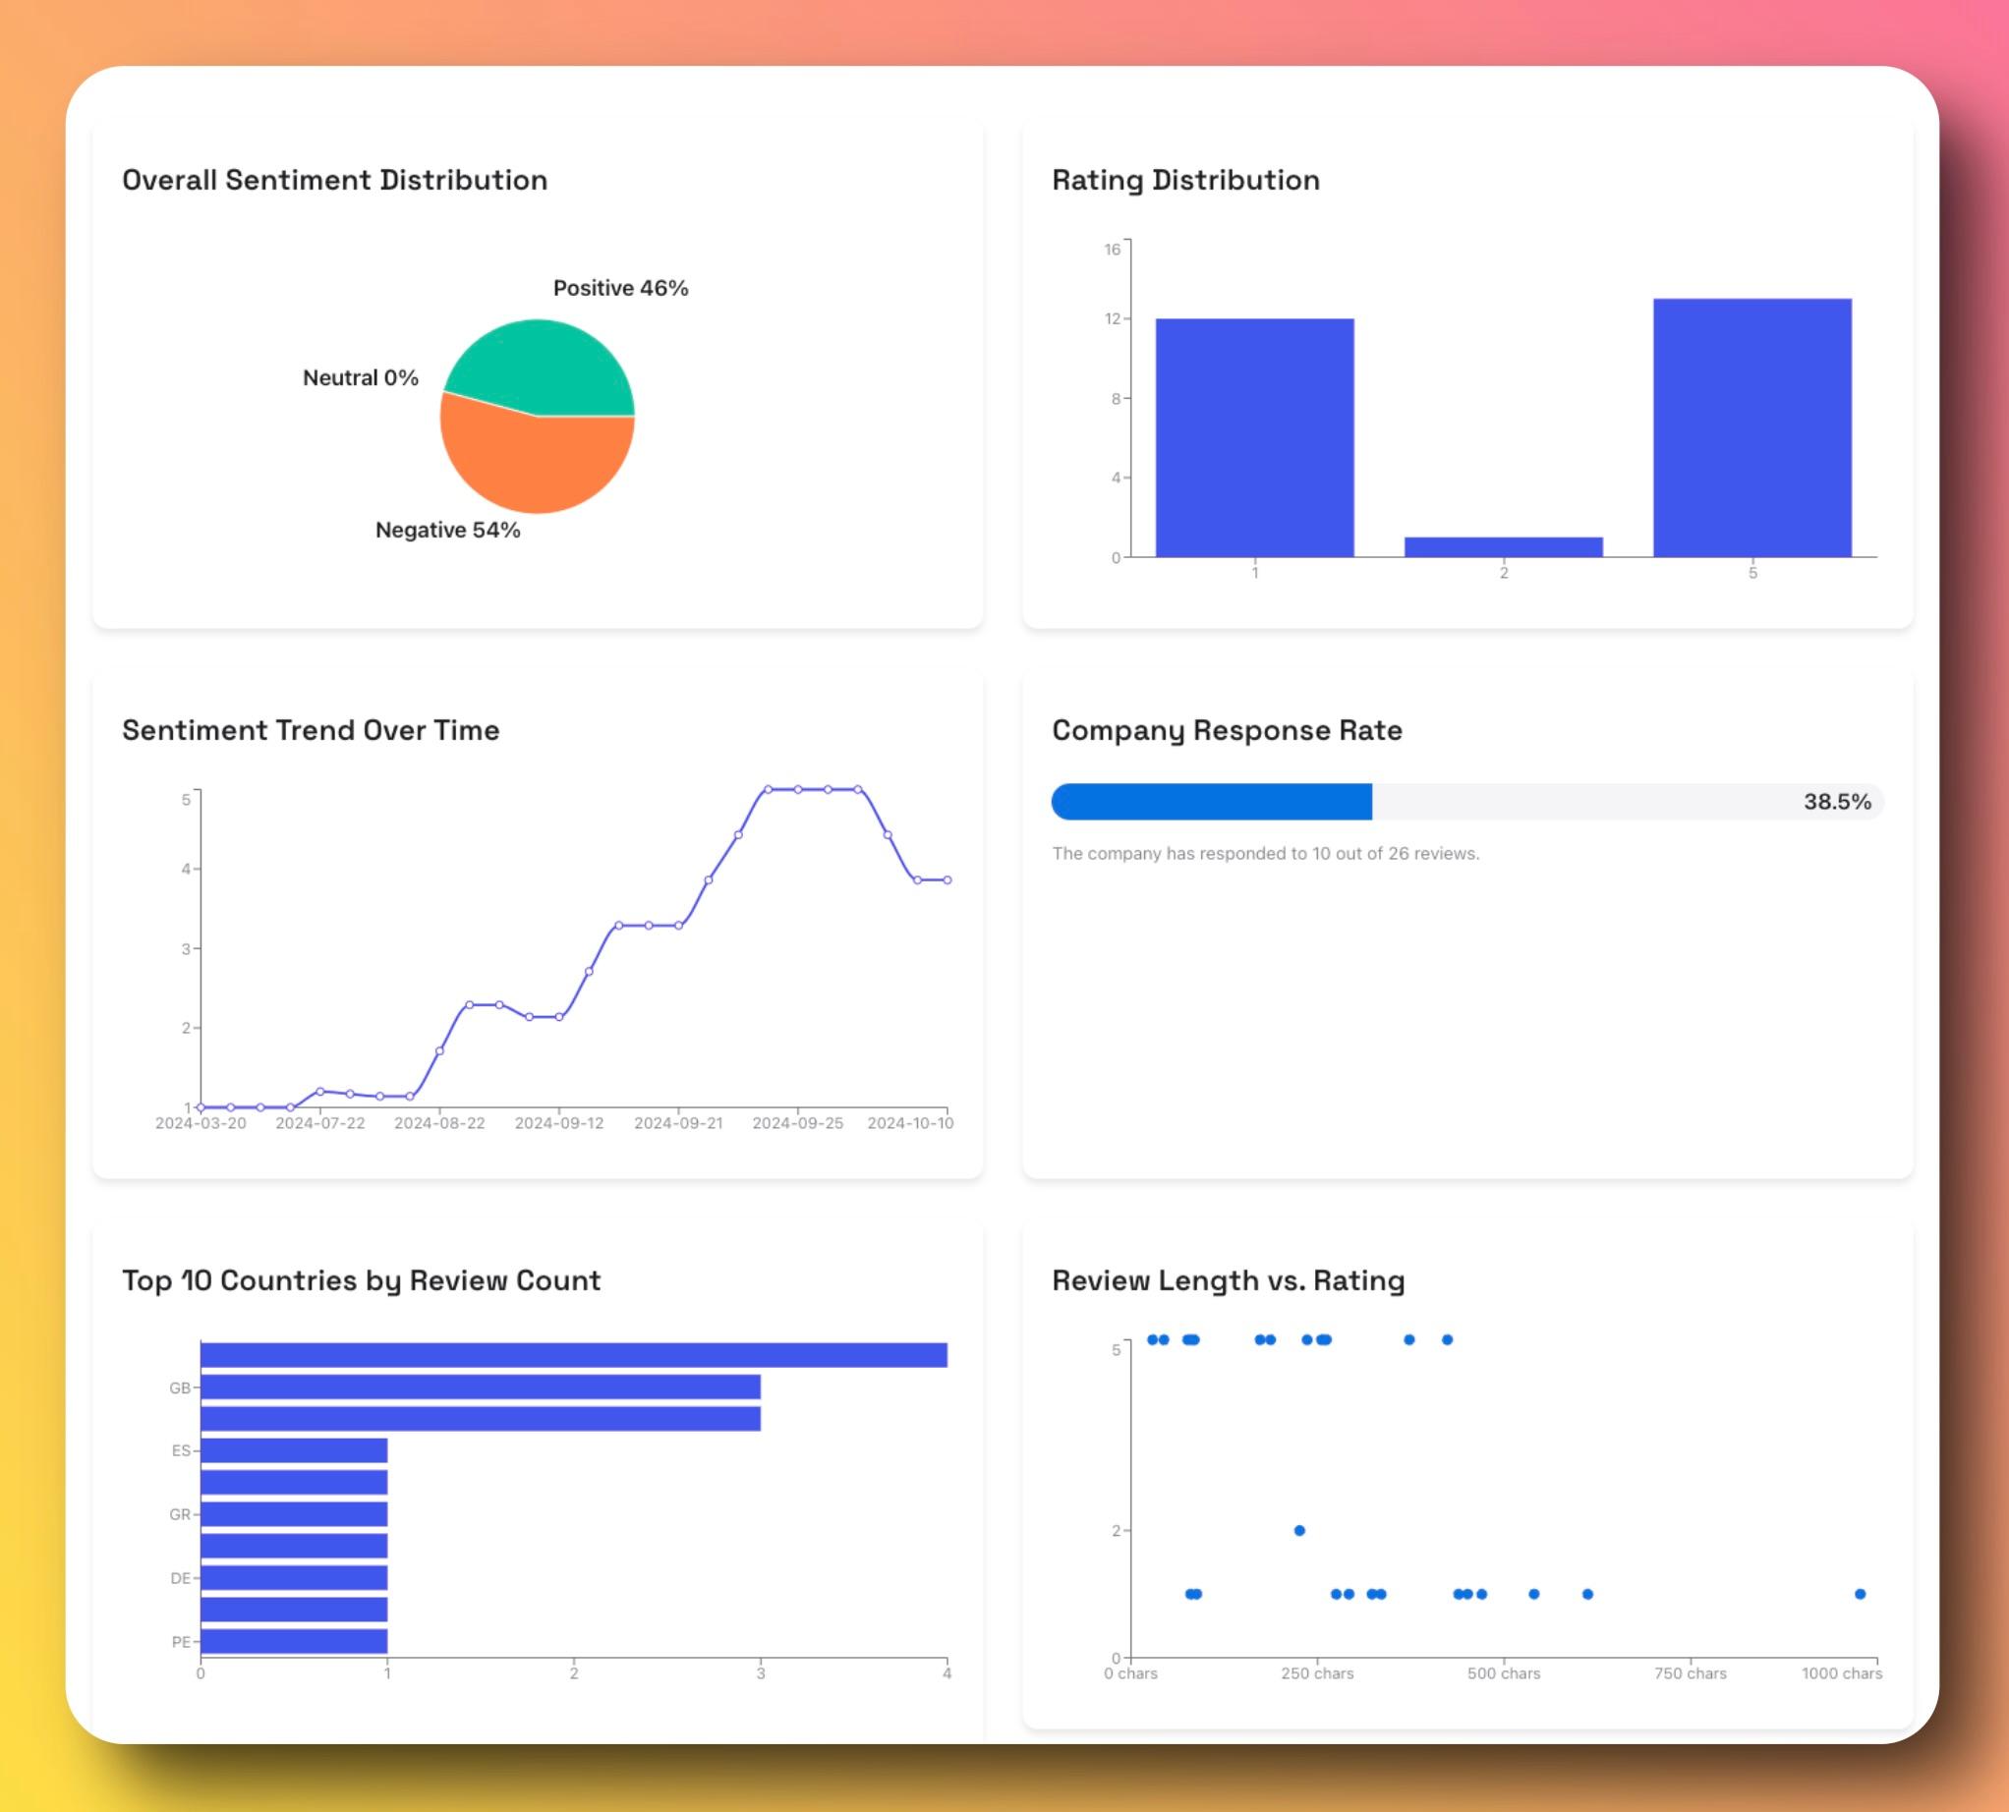The image size is (2009, 1812).
Task: Click the ES bar in the countries chart
Action: [294, 1450]
